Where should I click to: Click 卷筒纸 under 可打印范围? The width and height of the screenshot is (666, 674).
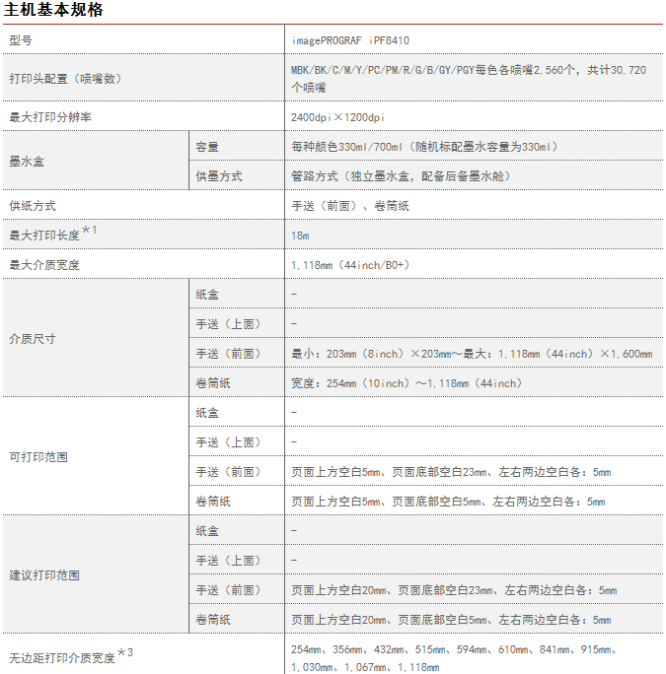pos(213,502)
